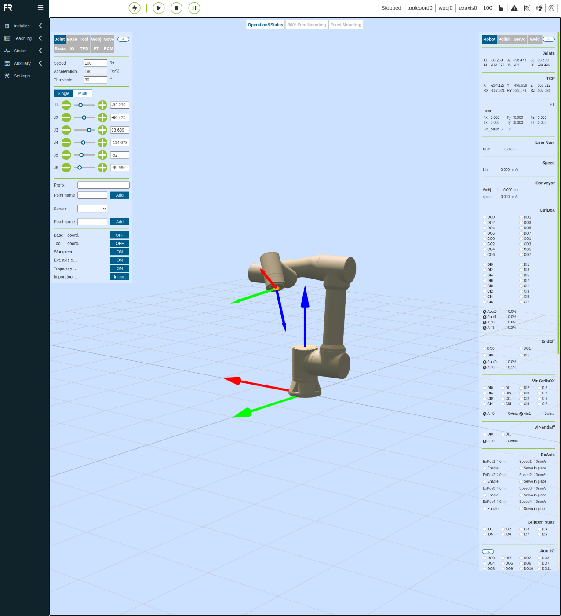
Task: Click Add button below the Sensor dropdown
Action: point(120,222)
